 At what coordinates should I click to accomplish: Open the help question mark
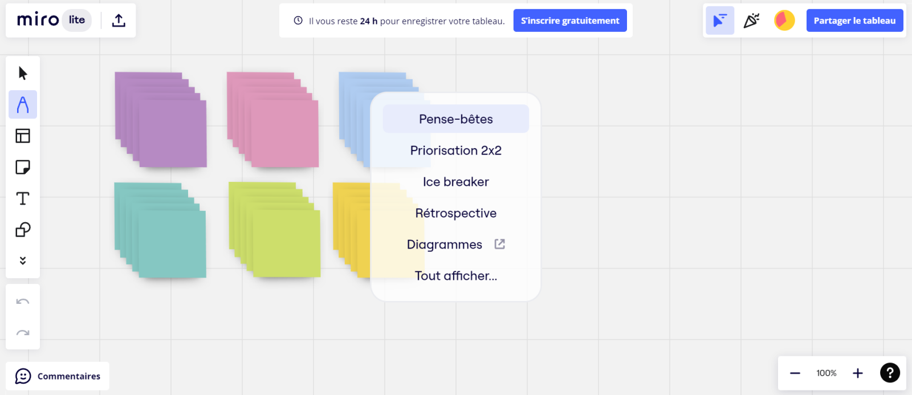(x=890, y=373)
